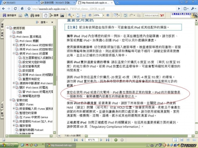Click the zoom out minus icon
Screen dimensions: 198x148
coord(90,15)
